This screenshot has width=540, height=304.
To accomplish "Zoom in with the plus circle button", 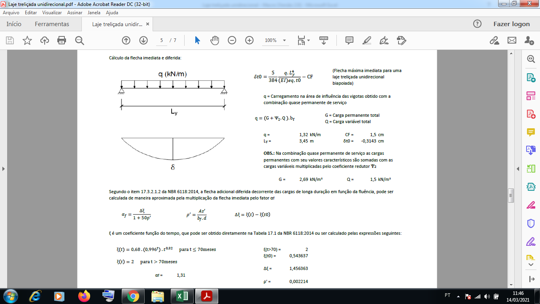I will tap(249, 40).
